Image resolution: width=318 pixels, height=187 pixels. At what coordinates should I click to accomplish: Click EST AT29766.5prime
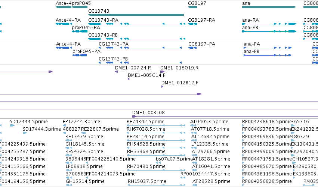[194, 155]
